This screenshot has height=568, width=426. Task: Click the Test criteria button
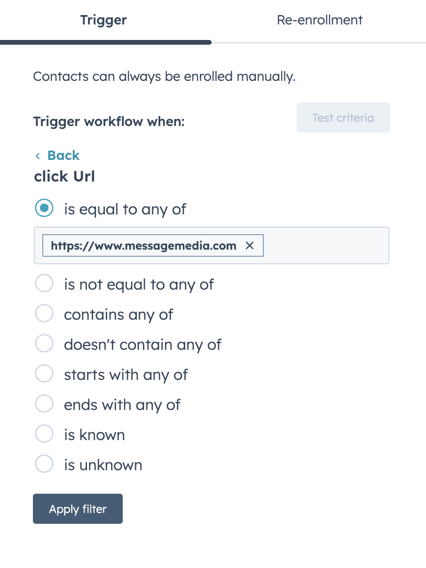click(x=343, y=118)
